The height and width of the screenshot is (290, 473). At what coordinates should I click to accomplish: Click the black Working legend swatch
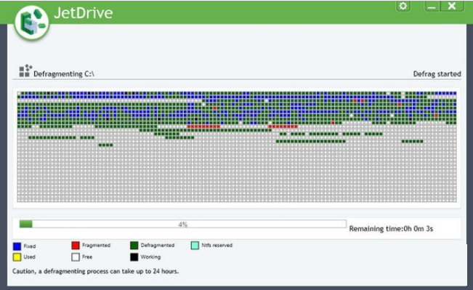pos(134,257)
